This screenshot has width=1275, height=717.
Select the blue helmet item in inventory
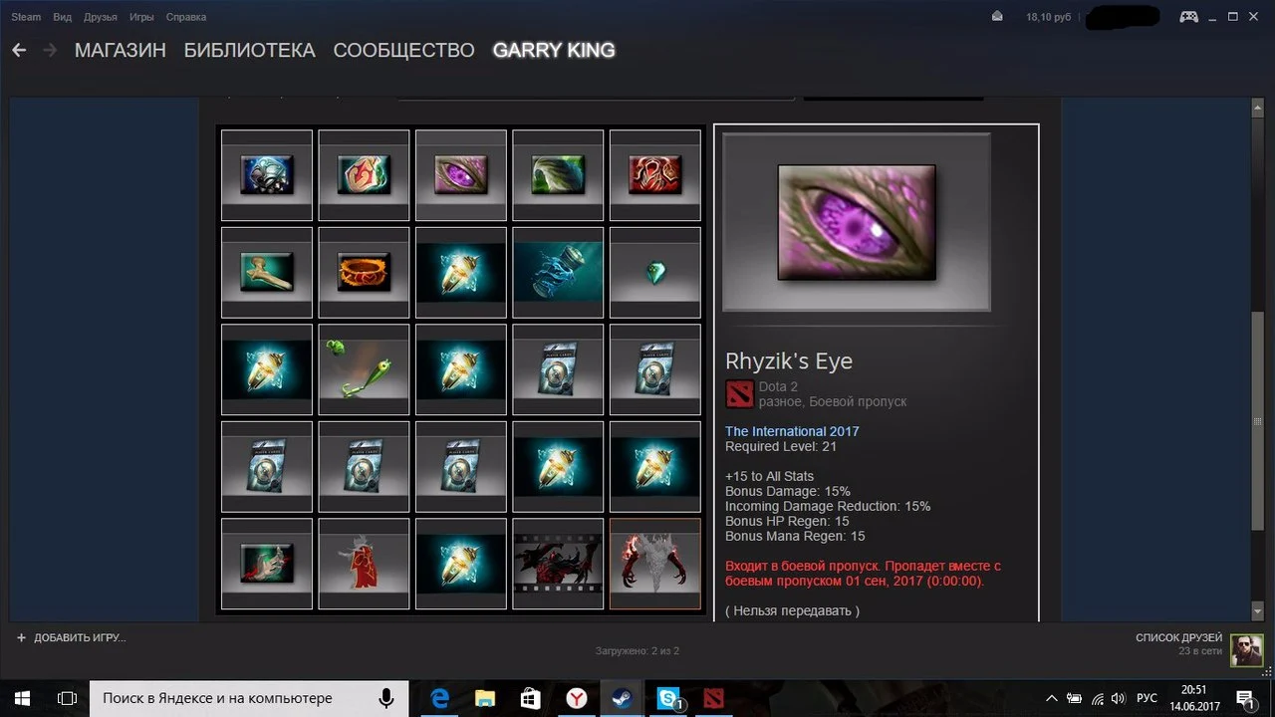(267, 175)
